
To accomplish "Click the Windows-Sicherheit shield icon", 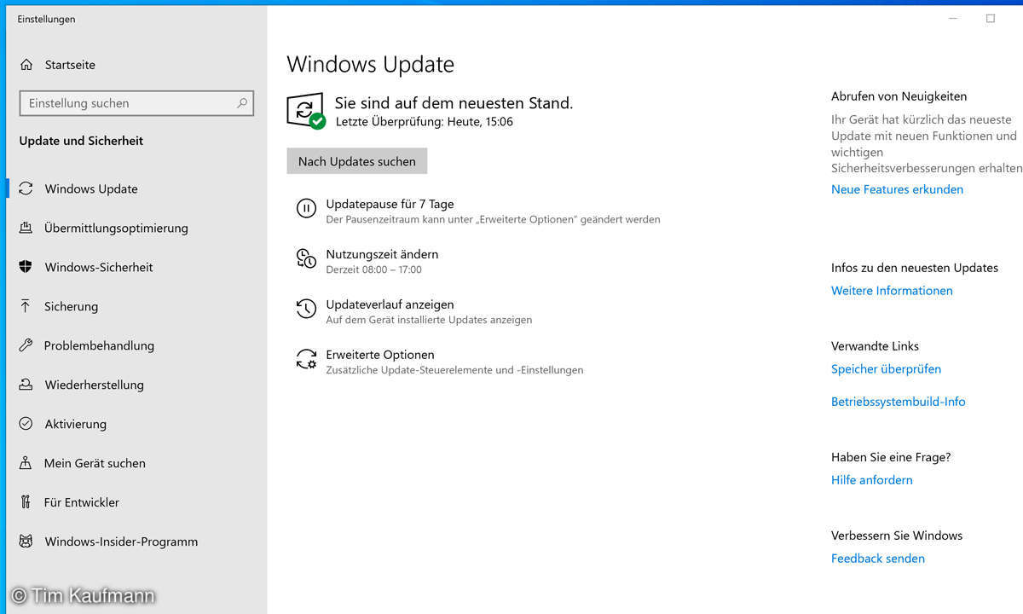I will (x=26, y=268).
